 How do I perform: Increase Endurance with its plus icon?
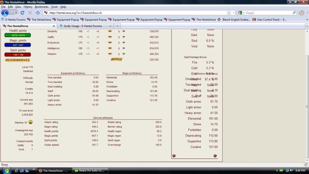point(124,42)
